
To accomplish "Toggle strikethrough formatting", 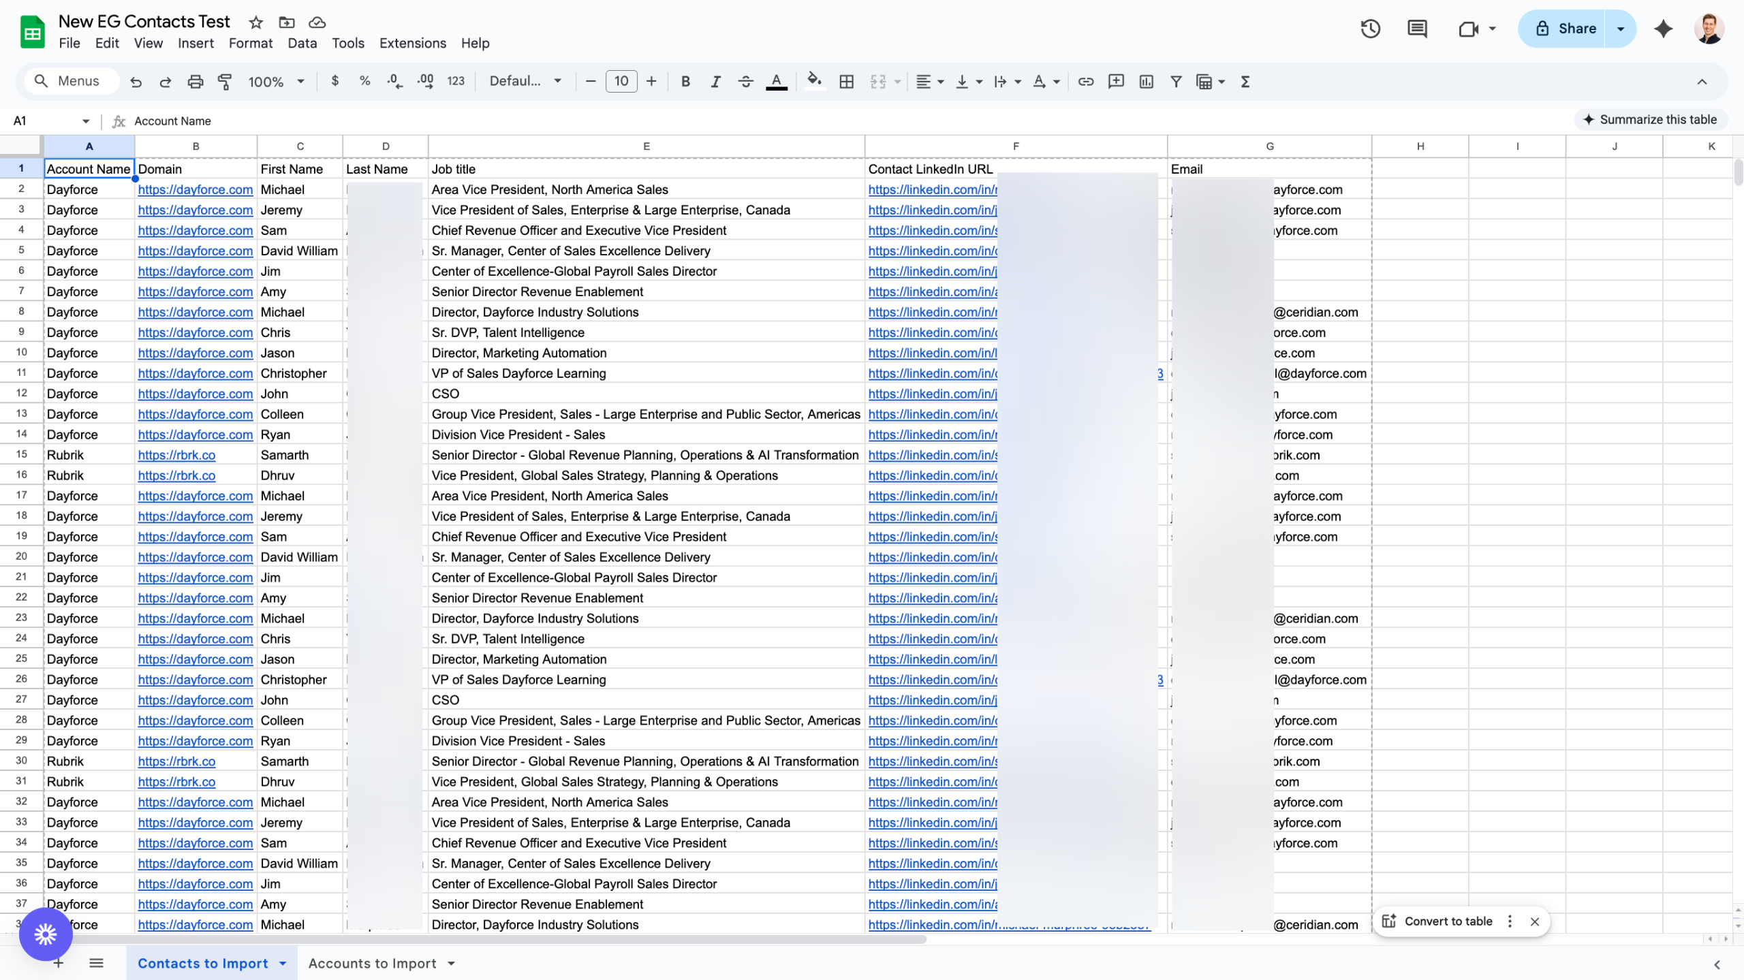I will [x=745, y=82].
